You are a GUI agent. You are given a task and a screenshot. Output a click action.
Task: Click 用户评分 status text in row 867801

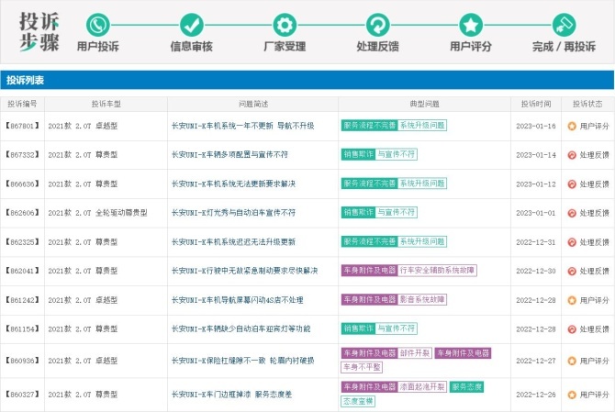click(595, 126)
